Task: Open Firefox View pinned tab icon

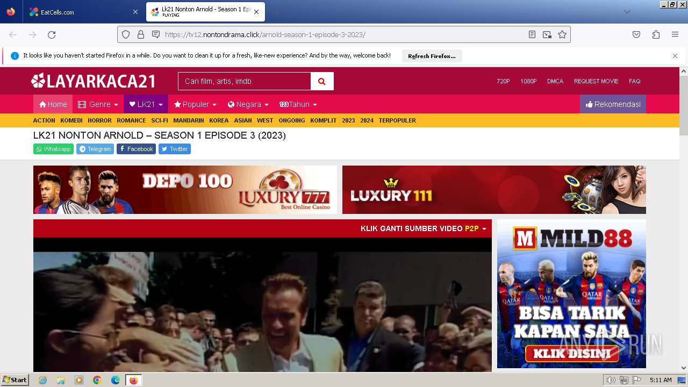Action: point(11,12)
